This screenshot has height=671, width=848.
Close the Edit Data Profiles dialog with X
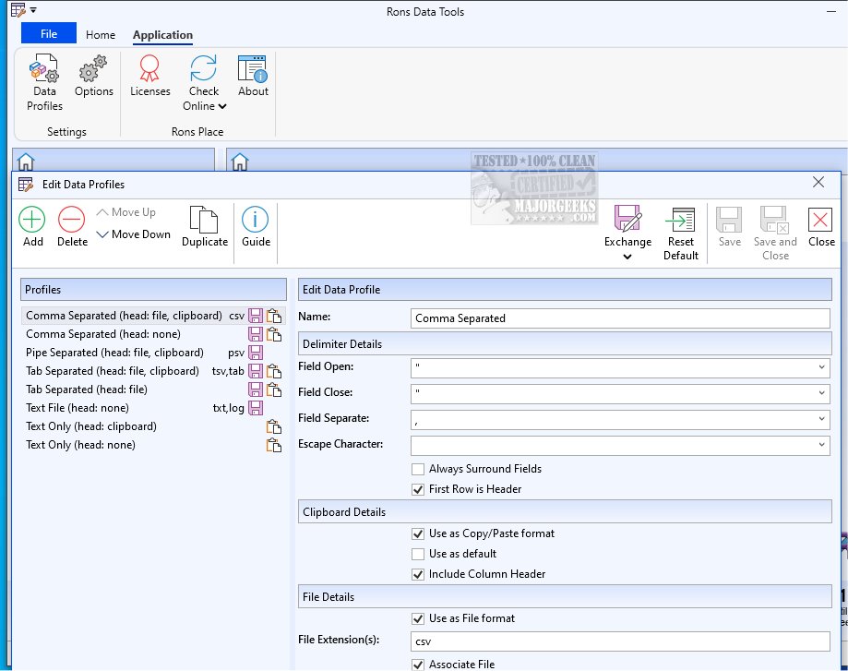pos(818,183)
